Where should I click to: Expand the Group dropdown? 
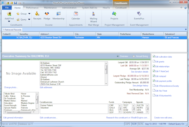point(29,14)
